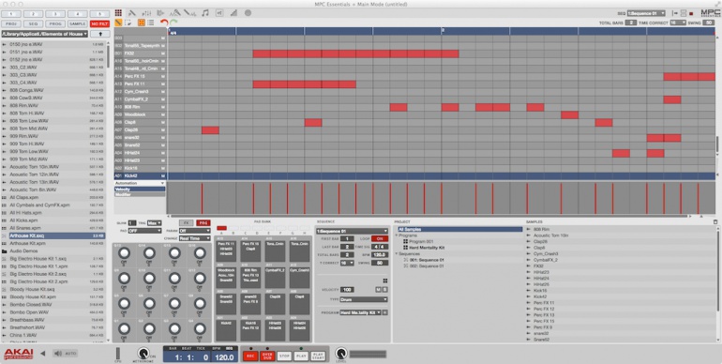This screenshot has width=722, height=364.
Task: Click the Q13 Q-Link knob
Action: (x=124, y=252)
